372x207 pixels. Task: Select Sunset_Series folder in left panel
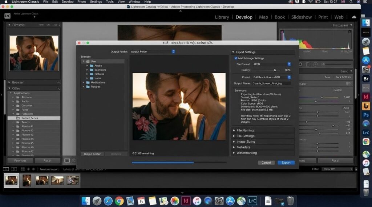[x=34, y=118]
